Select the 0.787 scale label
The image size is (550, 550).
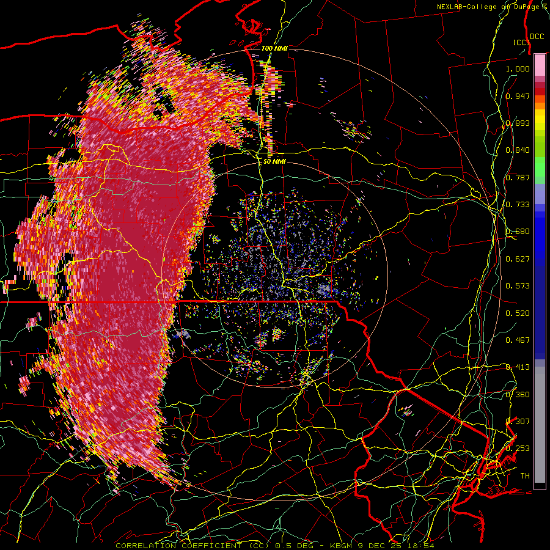518,177
